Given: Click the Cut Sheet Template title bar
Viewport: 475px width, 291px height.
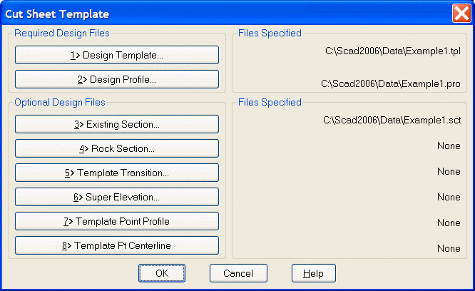Looking at the screenshot, I should [214, 14].
